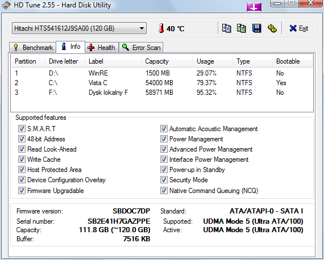
Task: Select the WinRE partition row
Action: (x=162, y=73)
